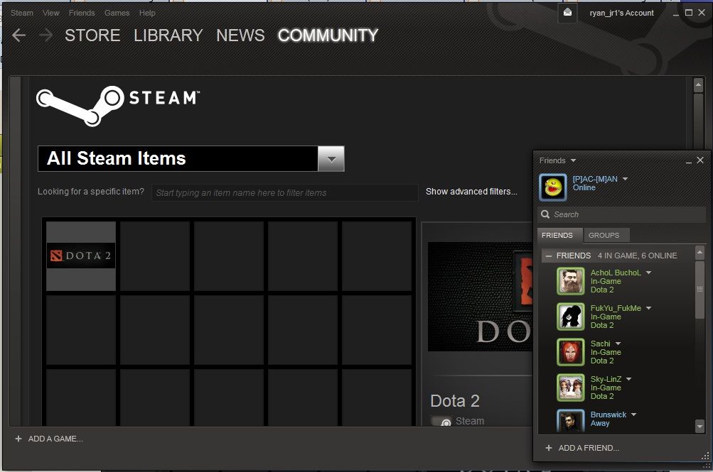
Task: Click the Brunswick friend name
Action: coord(609,415)
